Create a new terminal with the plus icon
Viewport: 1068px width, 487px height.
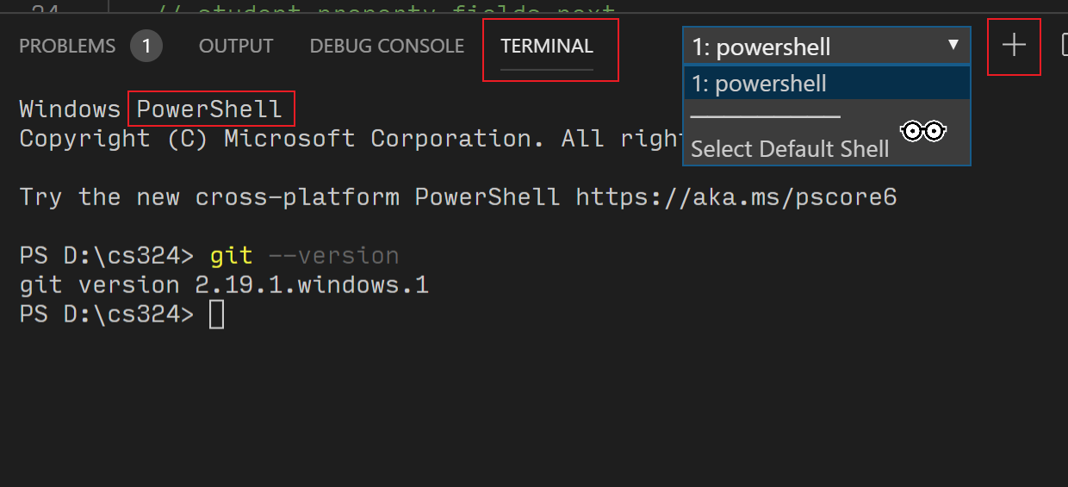click(x=1014, y=46)
